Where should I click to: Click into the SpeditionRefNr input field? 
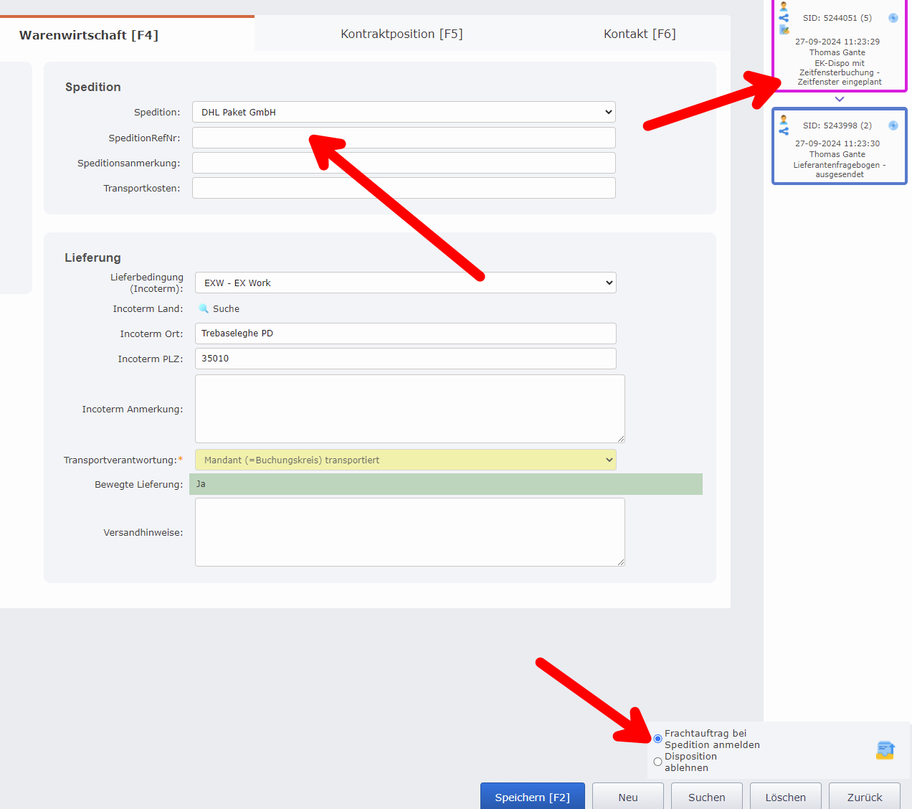404,138
